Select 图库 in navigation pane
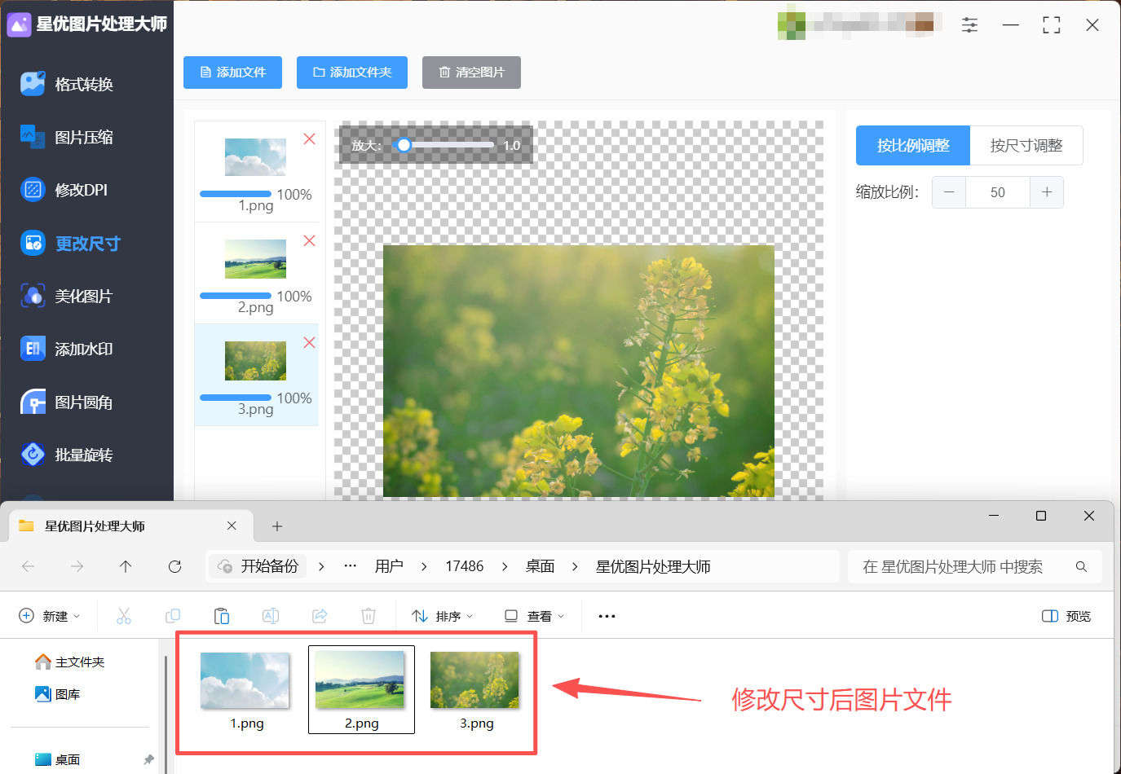 click(x=58, y=694)
